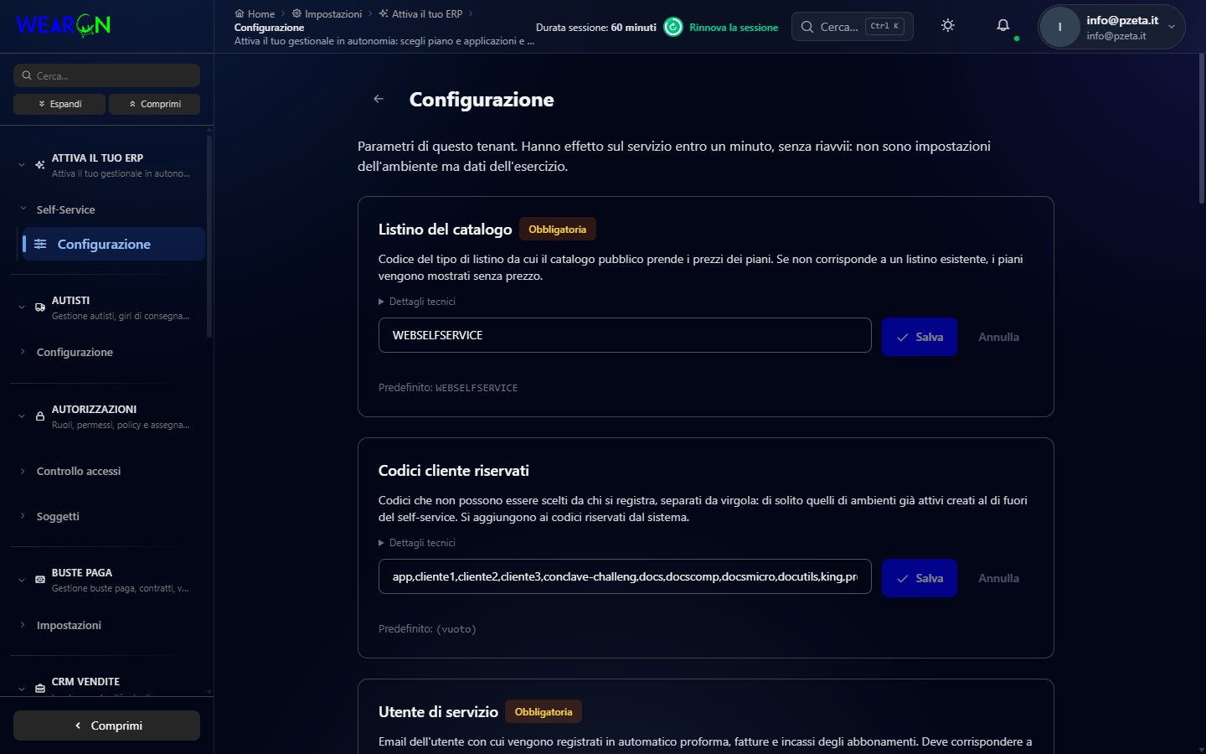Go to Home breadcrumb link
The height and width of the screenshot is (754, 1206).
pos(255,13)
